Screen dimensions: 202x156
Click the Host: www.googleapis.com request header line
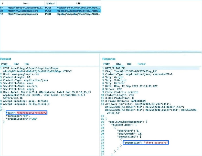[x=21, y=74]
